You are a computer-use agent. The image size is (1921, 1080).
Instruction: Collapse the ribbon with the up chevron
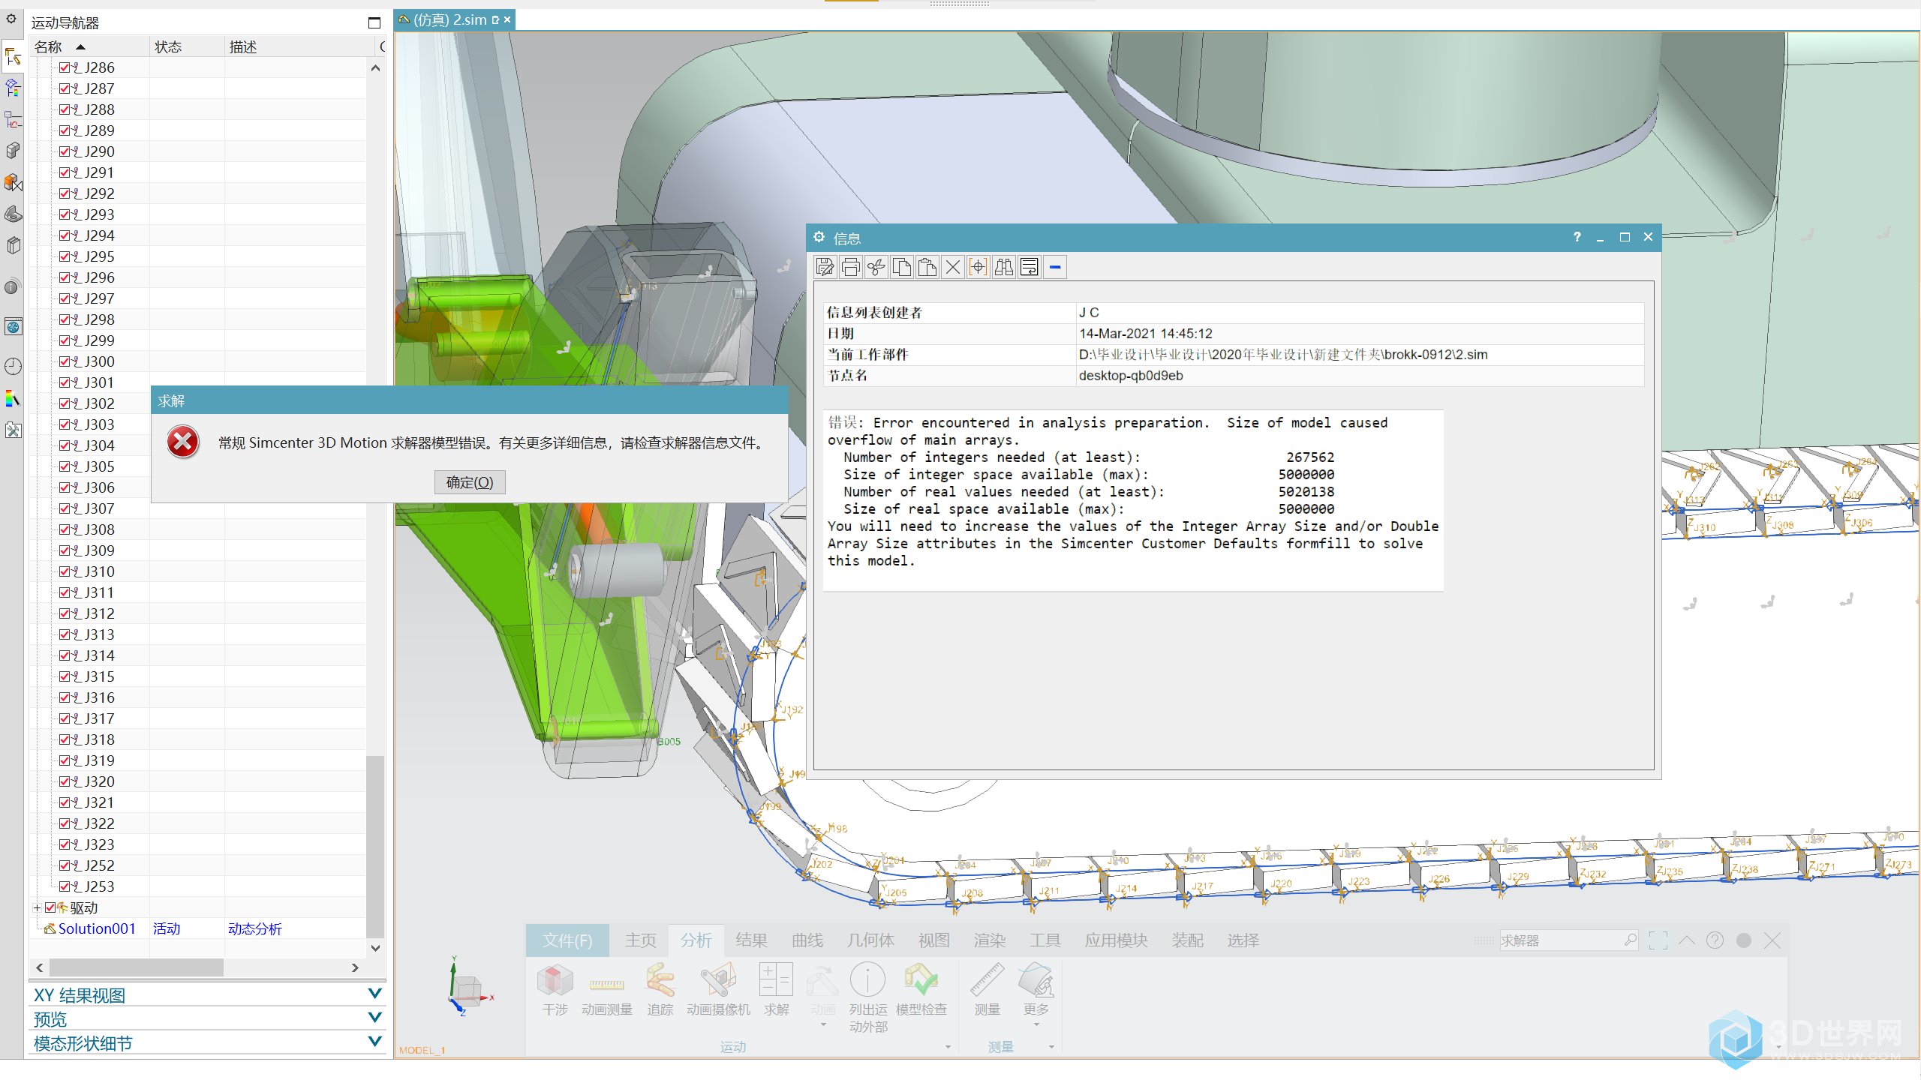[1687, 940]
